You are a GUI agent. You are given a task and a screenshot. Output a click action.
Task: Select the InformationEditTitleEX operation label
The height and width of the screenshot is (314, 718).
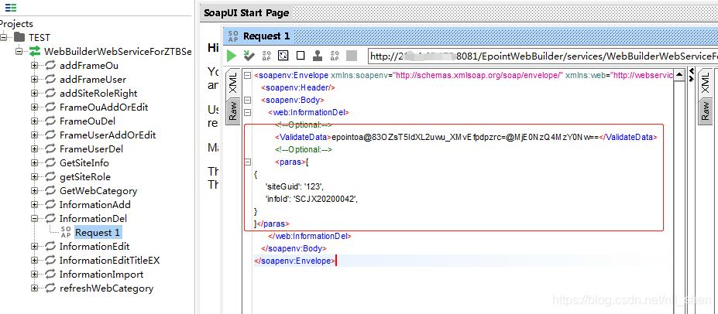click(109, 261)
